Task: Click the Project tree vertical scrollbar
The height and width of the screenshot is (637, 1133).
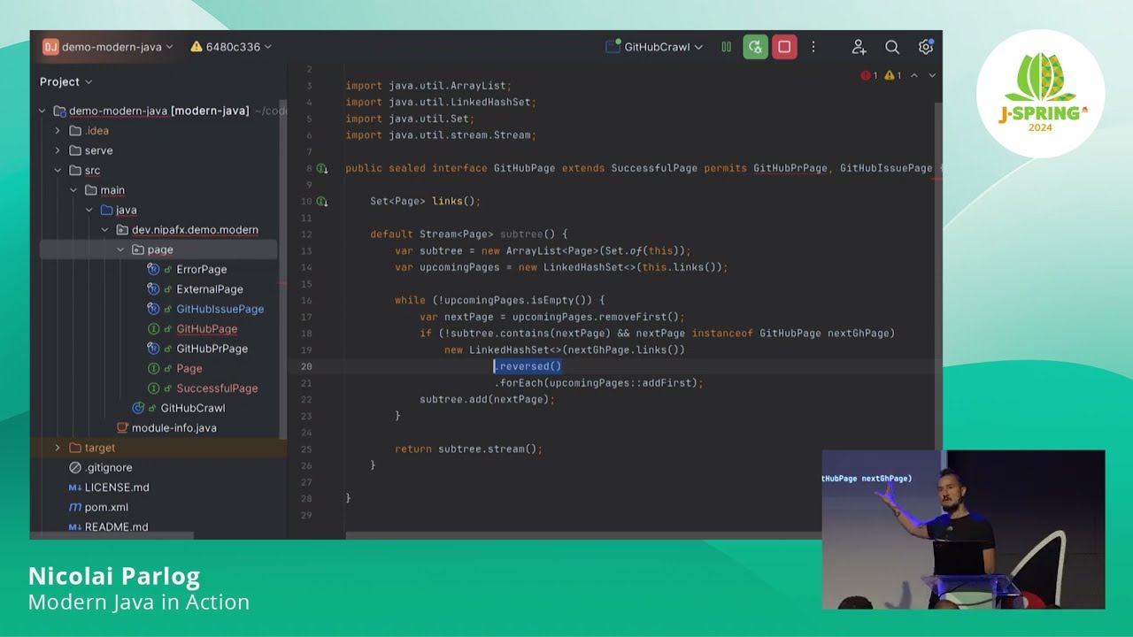Action: (283, 270)
